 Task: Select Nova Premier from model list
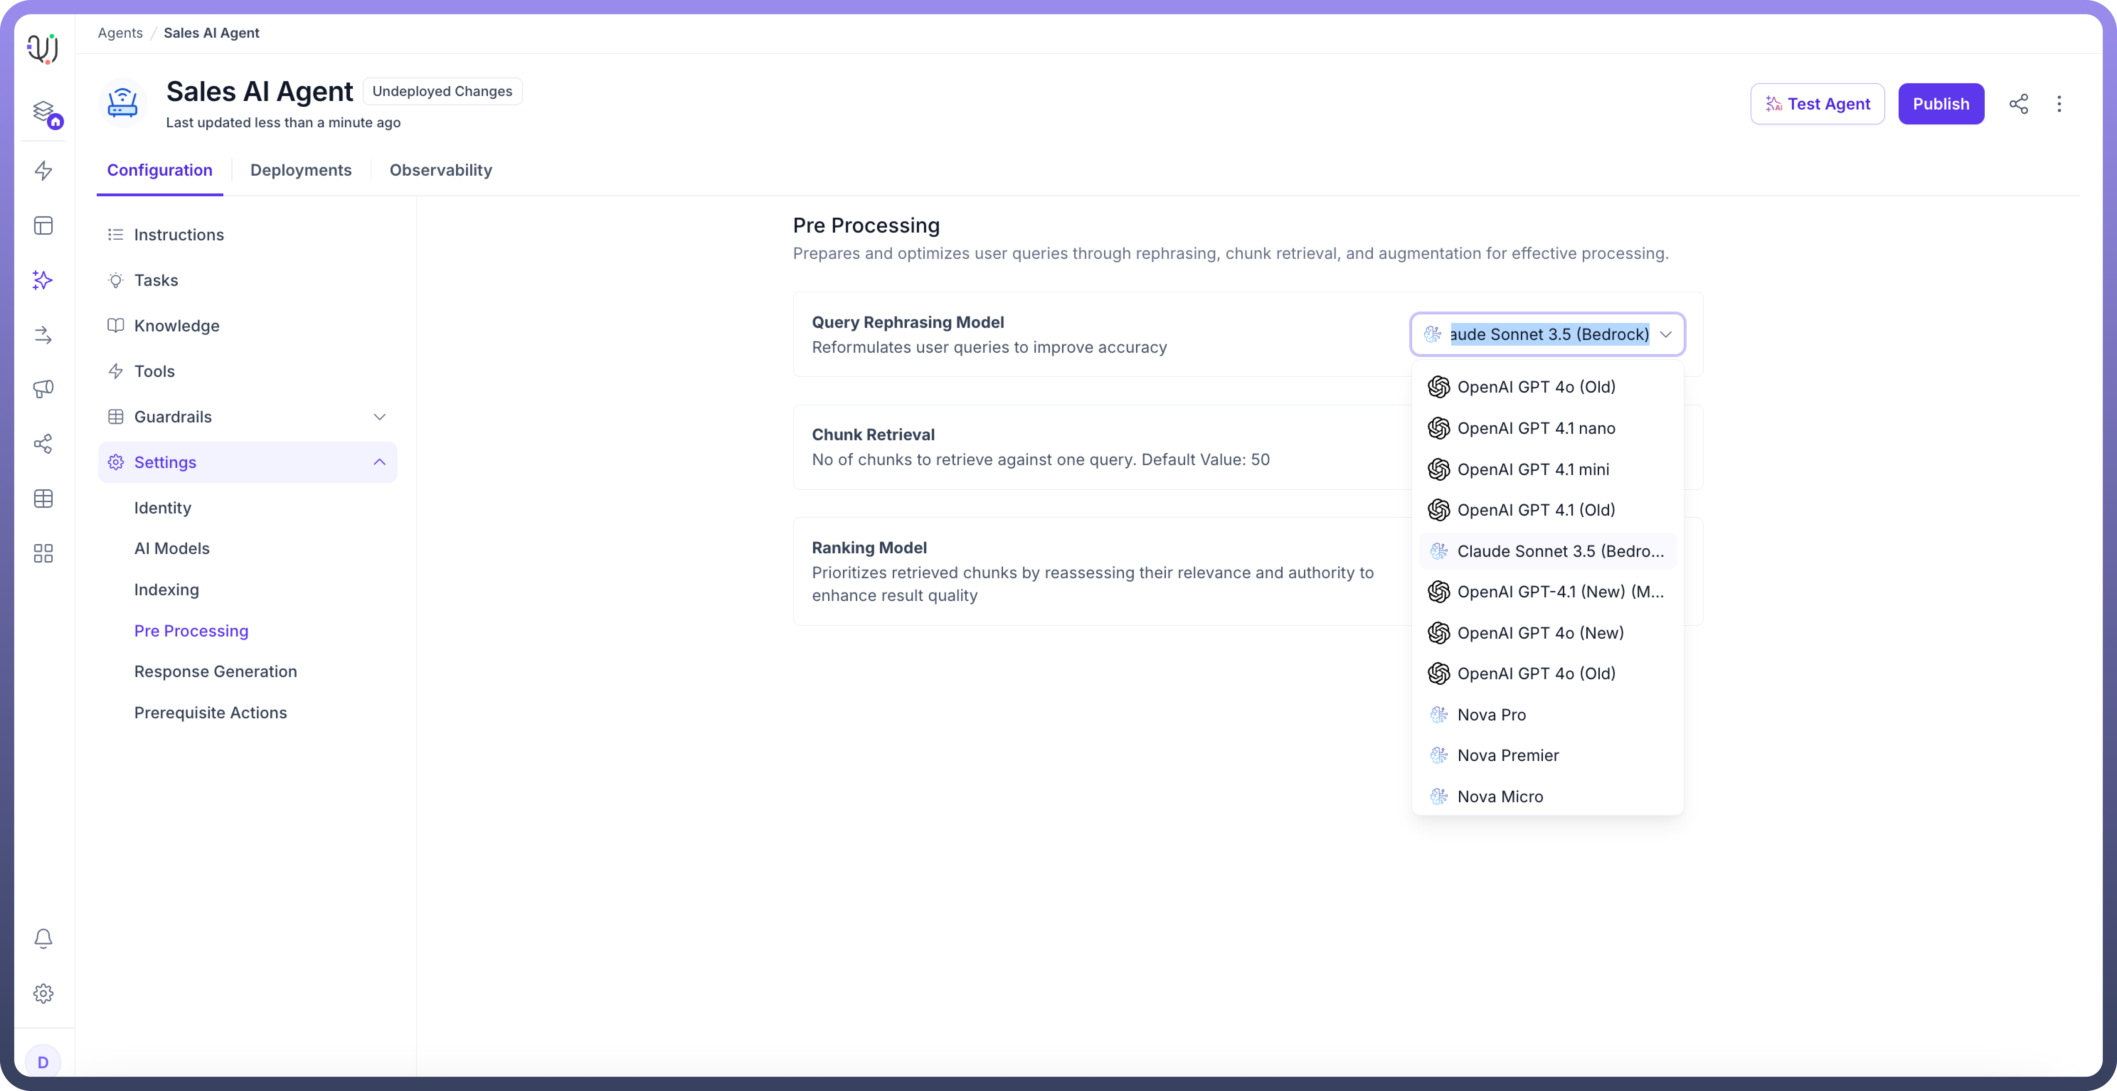tap(1507, 755)
